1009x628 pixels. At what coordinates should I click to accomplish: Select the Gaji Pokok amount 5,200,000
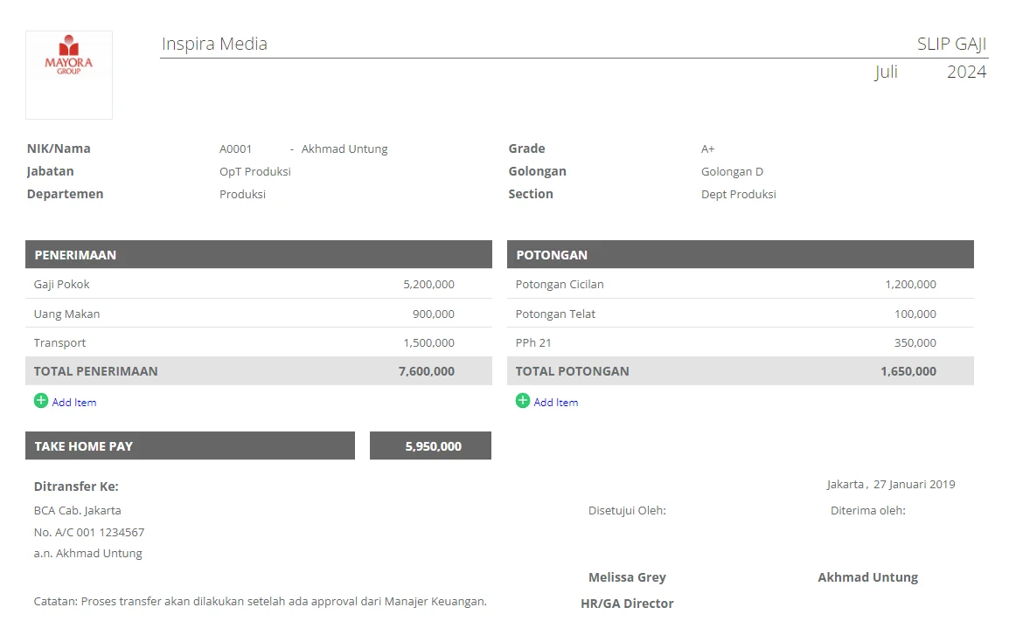(x=428, y=284)
